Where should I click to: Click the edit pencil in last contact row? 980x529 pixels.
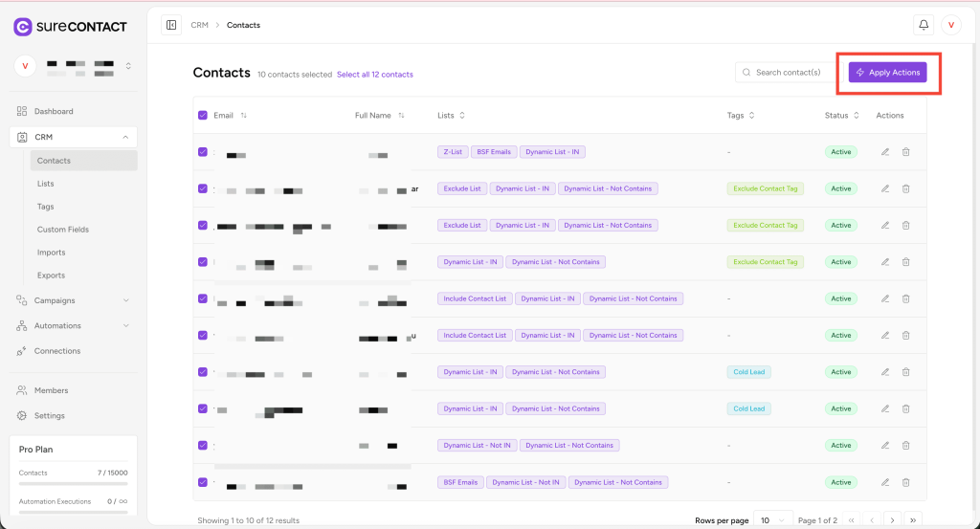[885, 482]
